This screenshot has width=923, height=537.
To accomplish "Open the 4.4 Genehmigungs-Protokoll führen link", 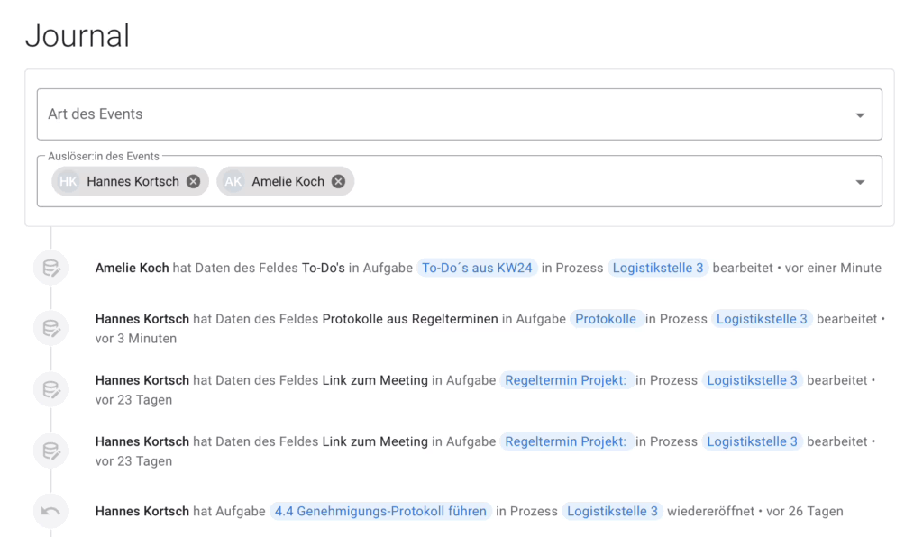I will point(380,512).
